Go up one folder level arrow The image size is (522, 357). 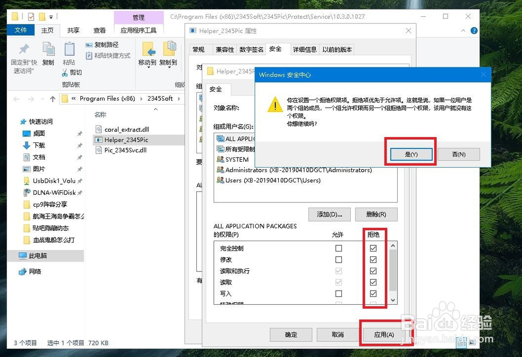tap(53, 99)
